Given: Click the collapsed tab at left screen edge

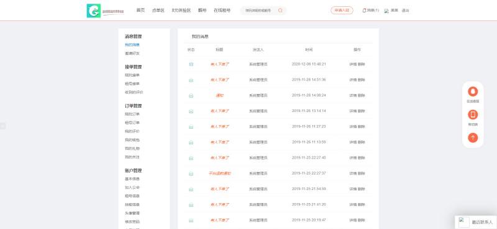Looking at the screenshot, I should pos(2,126).
